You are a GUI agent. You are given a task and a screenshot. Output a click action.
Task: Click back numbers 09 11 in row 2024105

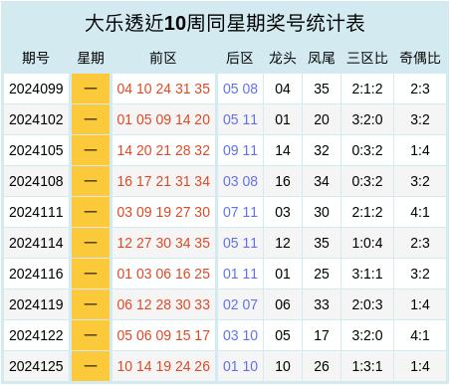[x=240, y=150]
